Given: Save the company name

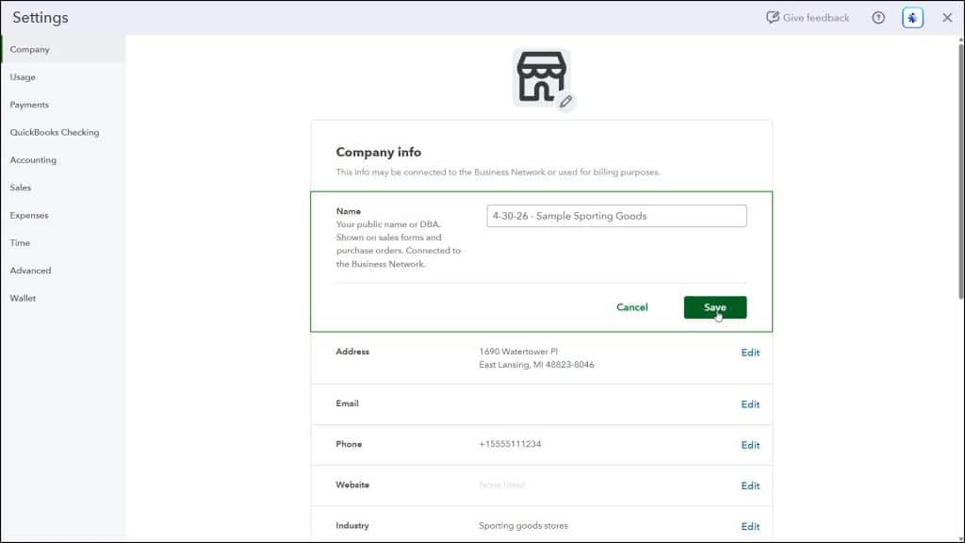Looking at the screenshot, I should 715,307.
